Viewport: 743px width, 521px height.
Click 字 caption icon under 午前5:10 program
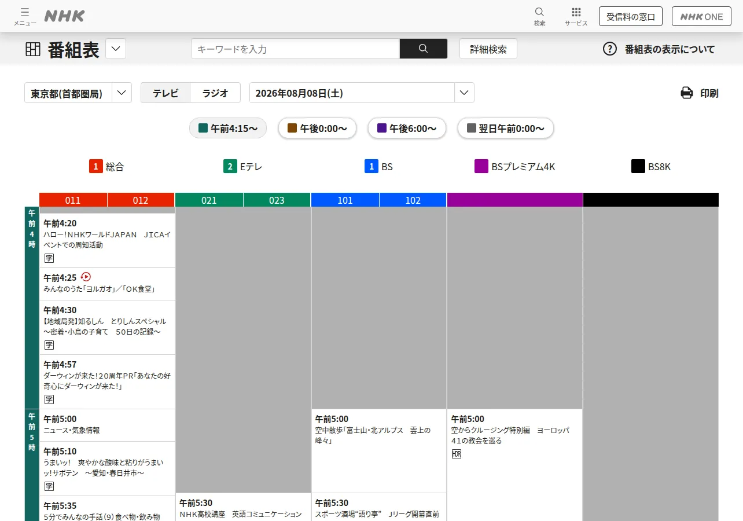(49, 486)
